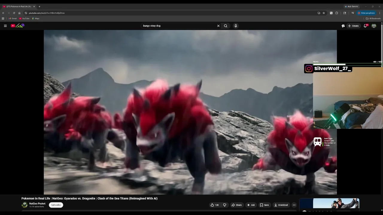383x215 pixels.
Task: Close the Pokemon In Real Life tab
Action: point(34,6)
